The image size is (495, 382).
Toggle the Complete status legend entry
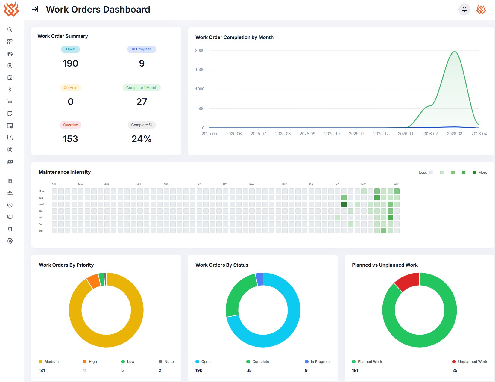tap(258, 362)
